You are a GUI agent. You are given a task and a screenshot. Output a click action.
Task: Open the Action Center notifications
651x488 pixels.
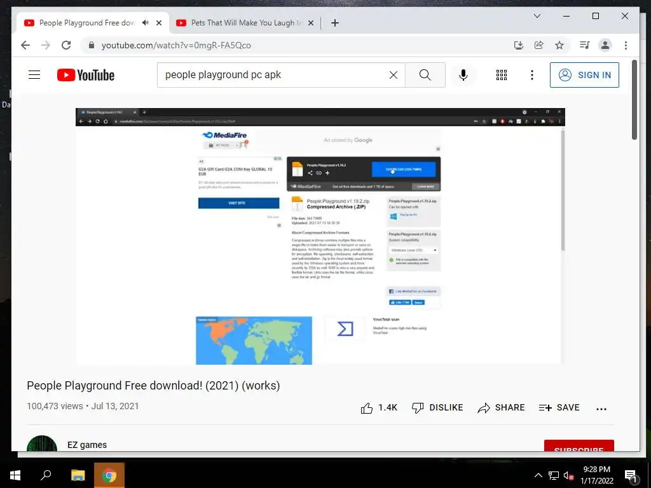tap(631, 475)
